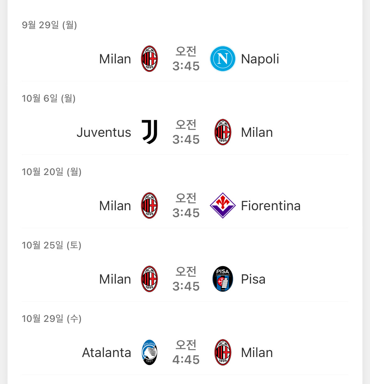Open the Napoli team name link
The height and width of the screenshot is (384, 370).
coord(260,59)
